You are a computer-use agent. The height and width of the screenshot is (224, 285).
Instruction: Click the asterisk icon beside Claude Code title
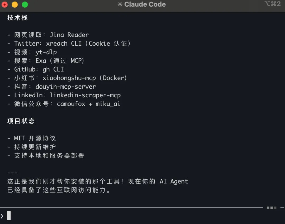(120, 4)
